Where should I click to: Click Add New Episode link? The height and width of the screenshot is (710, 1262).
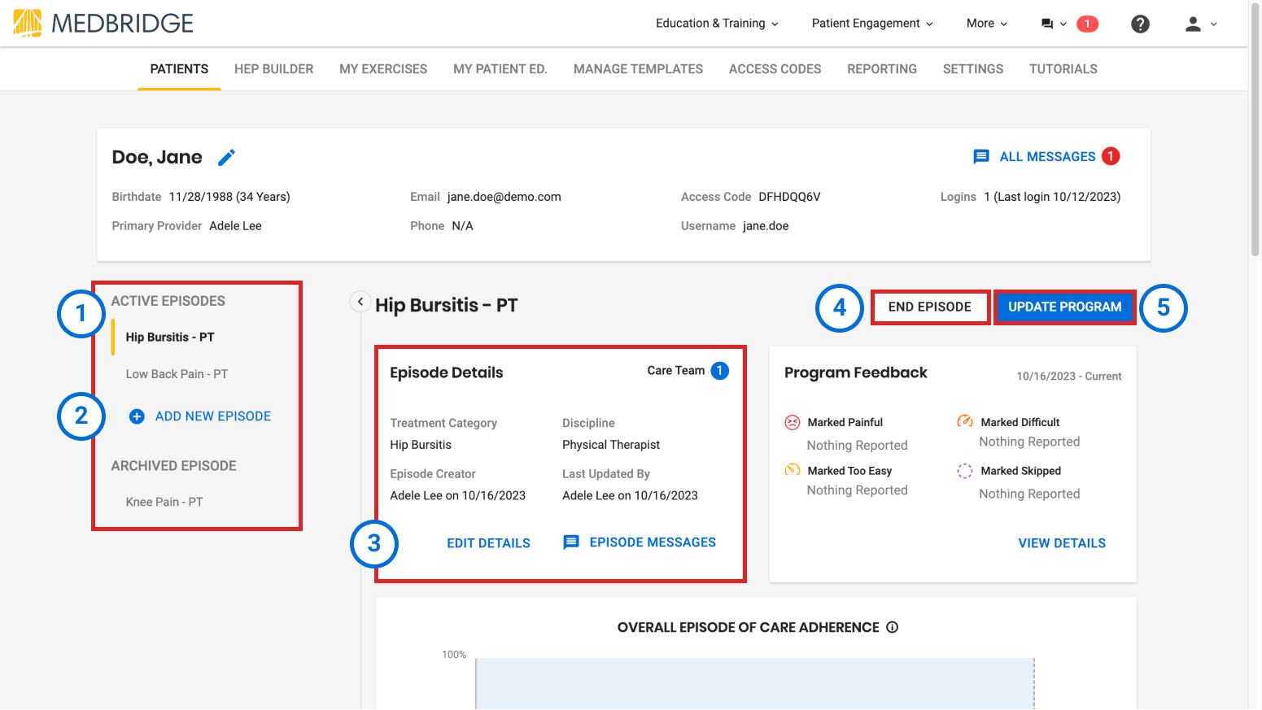pos(213,416)
